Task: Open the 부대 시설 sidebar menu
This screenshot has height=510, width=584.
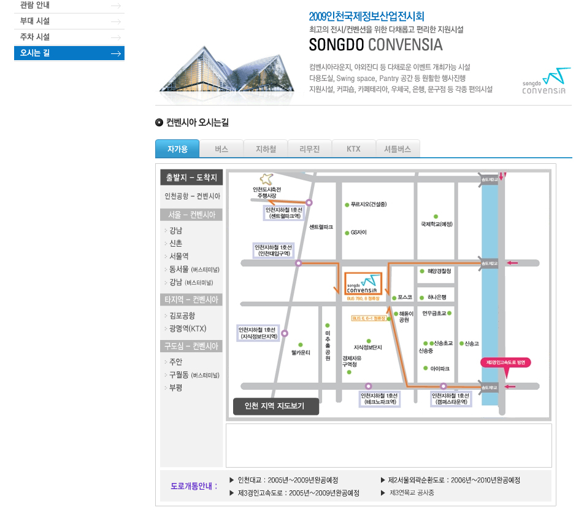Action: (x=69, y=21)
